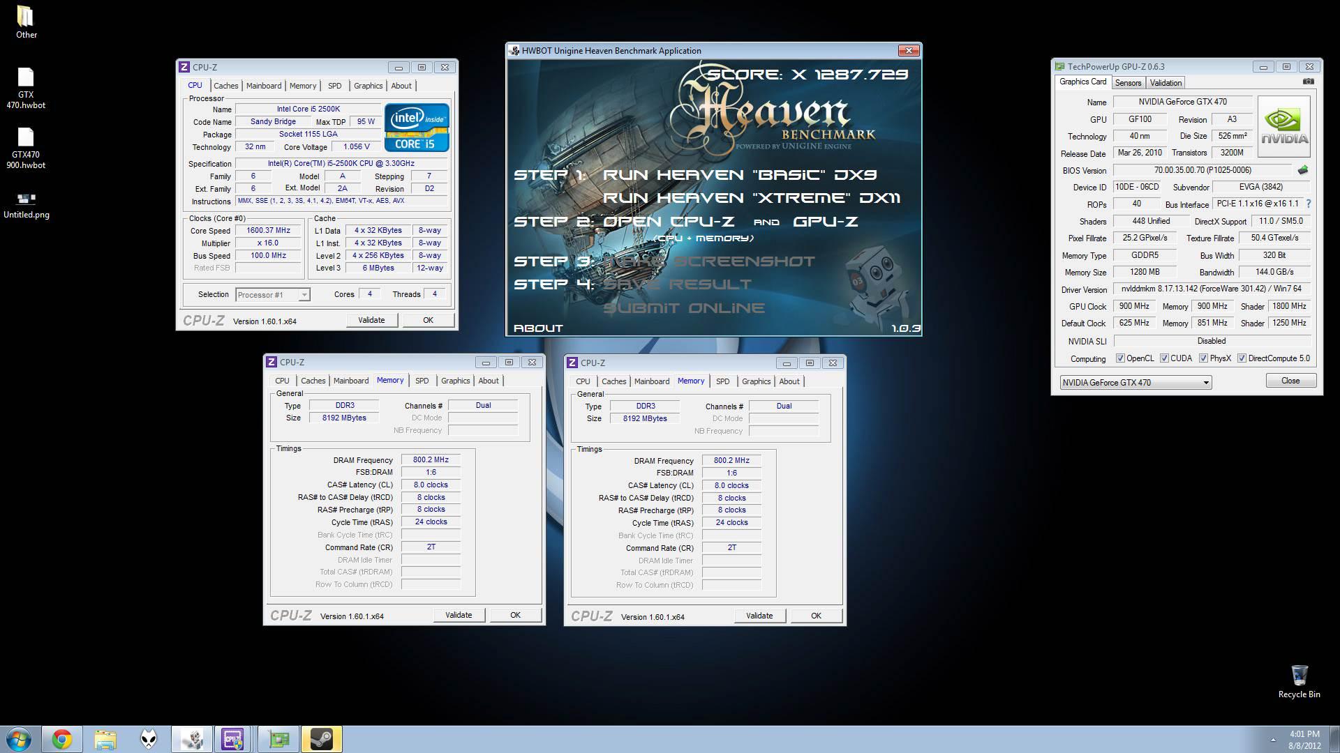Click the top CPU-Z window Z icon
The height and width of the screenshot is (753, 1340).
pyautogui.click(x=184, y=67)
